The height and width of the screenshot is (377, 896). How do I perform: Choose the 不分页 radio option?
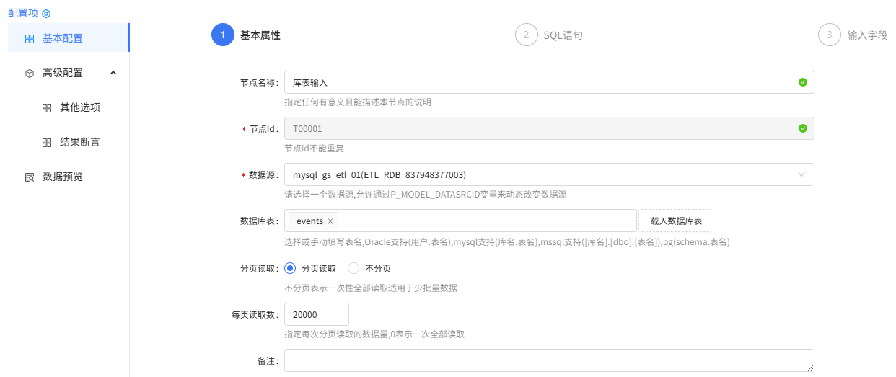(x=353, y=268)
